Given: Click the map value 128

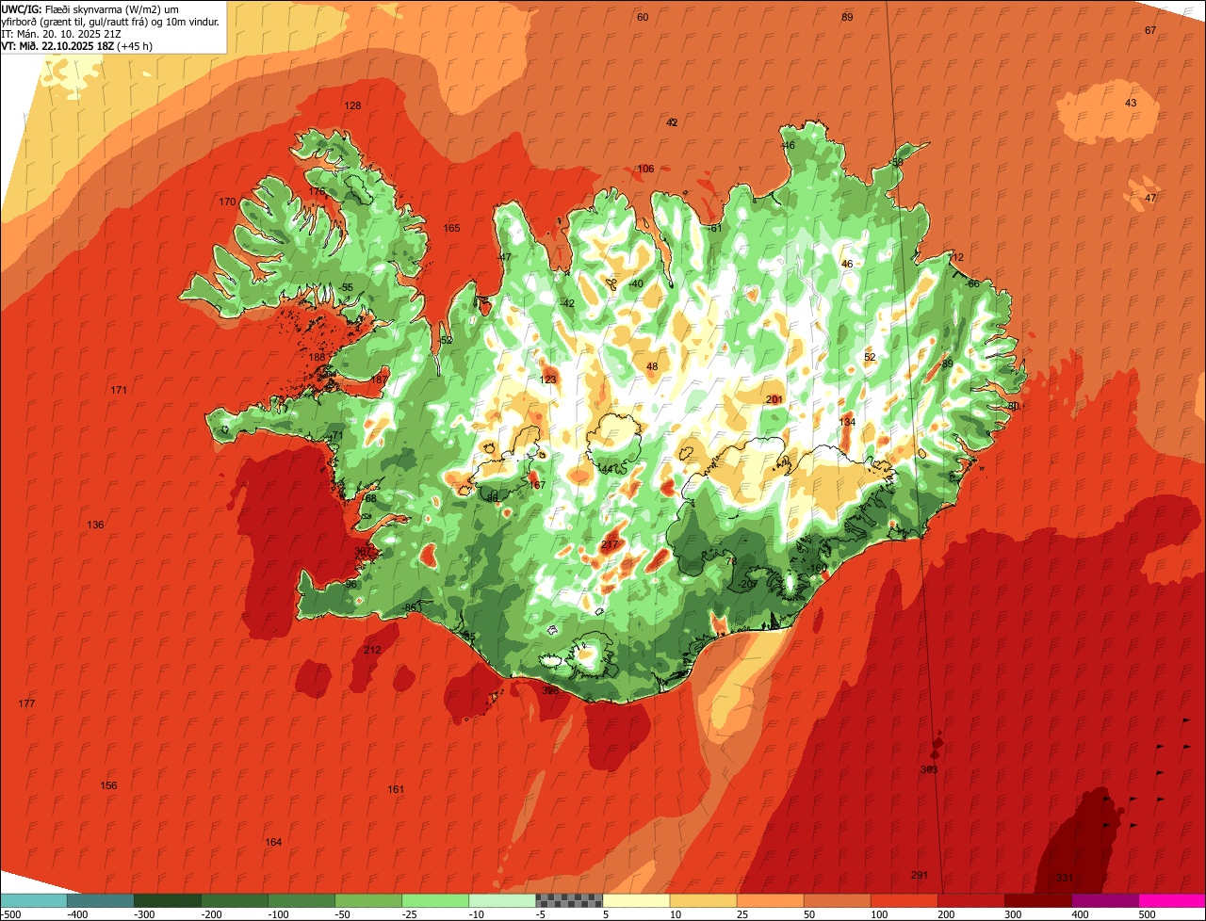Looking at the screenshot, I should (352, 105).
